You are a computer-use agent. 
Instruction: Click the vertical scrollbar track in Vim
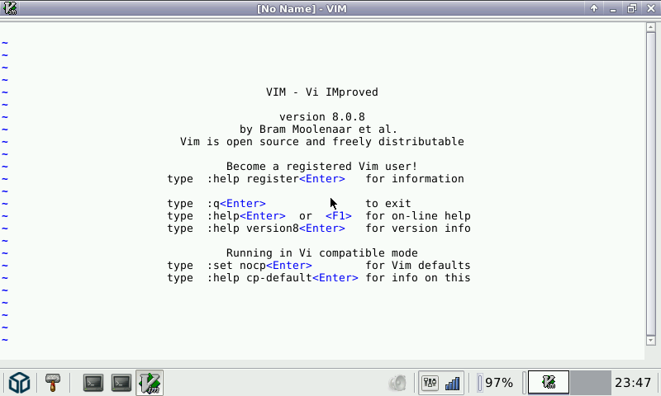(x=650, y=181)
